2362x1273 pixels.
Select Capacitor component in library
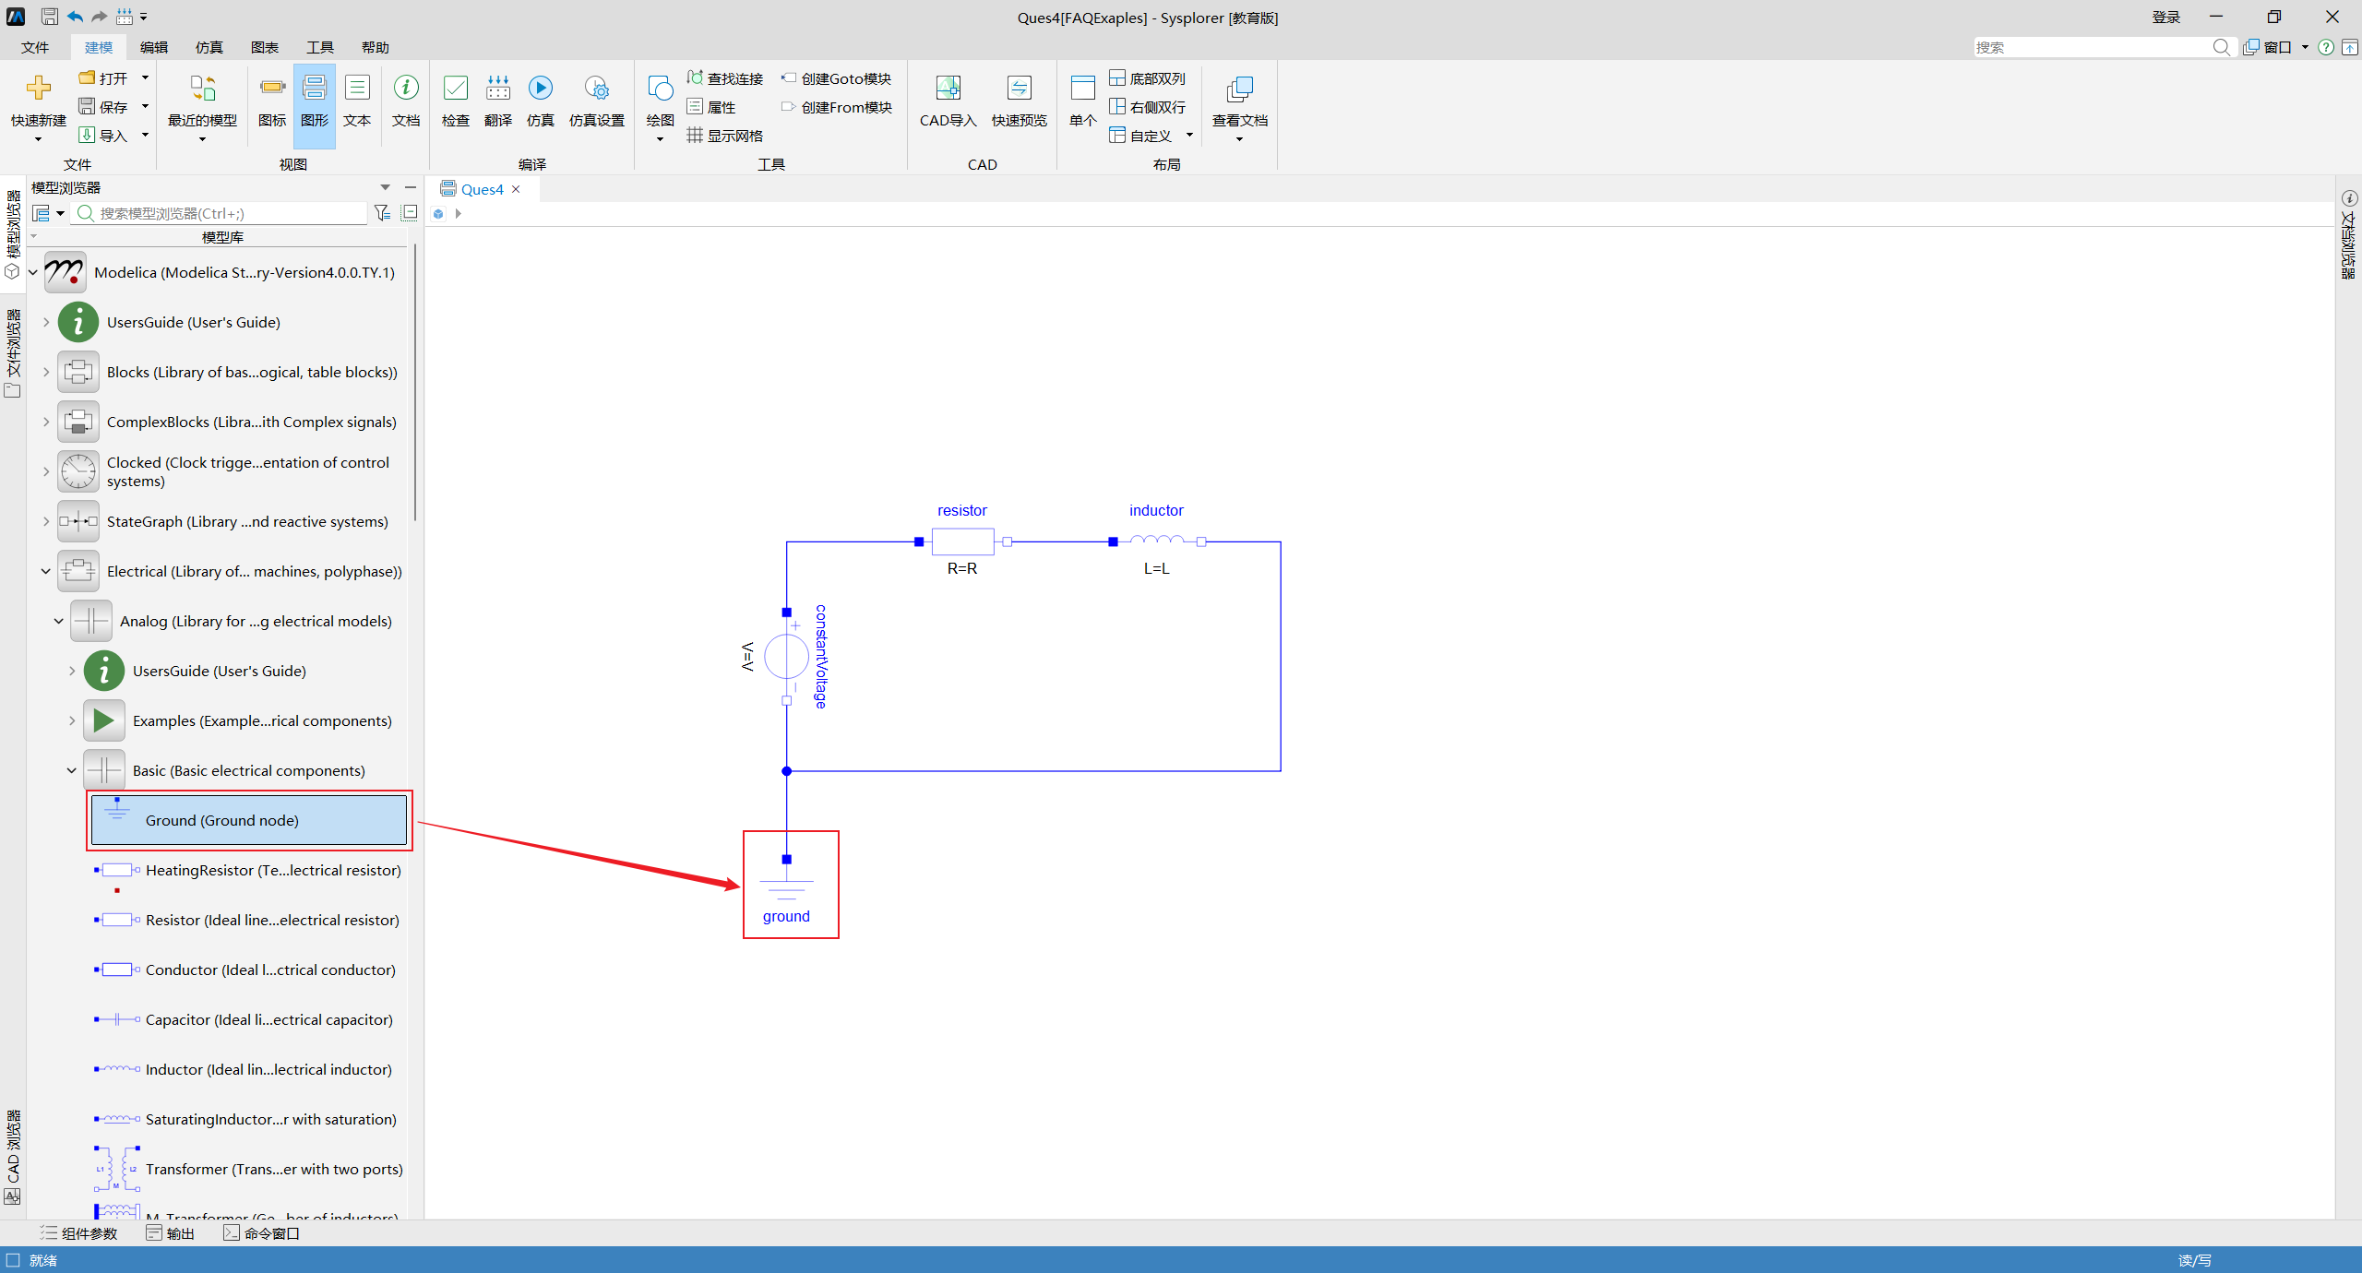click(x=248, y=1019)
